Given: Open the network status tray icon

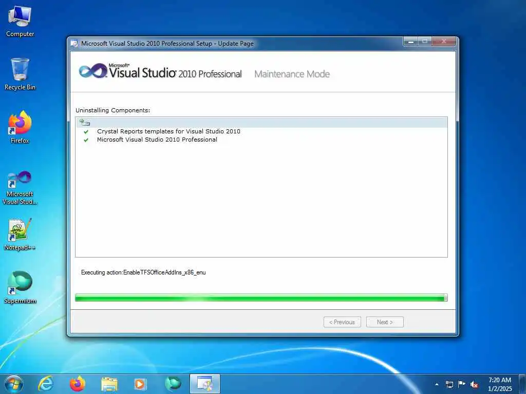Looking at the screenshot, I should [x=449, y=384].
